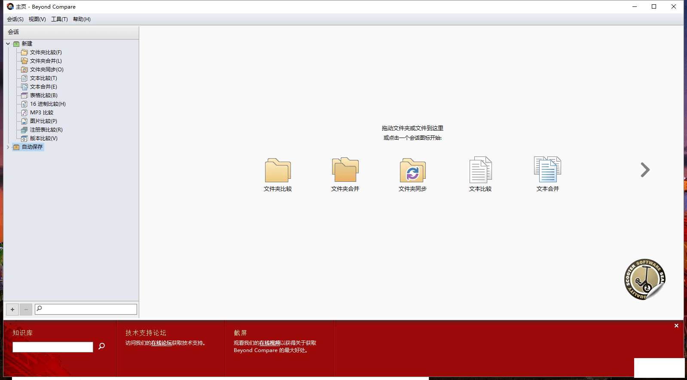Close the red bottom info panel
This screenshot has height=380, width=687.
click(676, 326)
